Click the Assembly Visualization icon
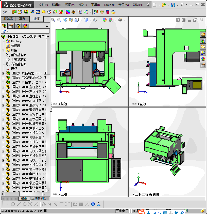The width and height of the screenshot is (207, 214). 55,12
